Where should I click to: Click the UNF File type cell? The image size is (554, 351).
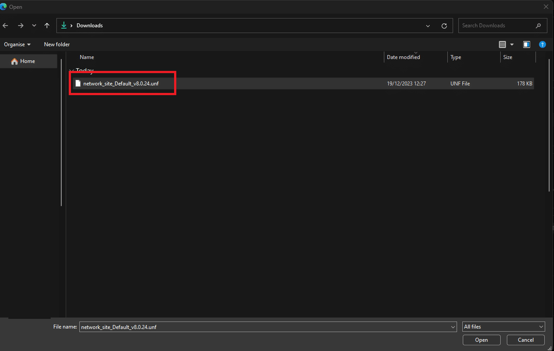click(x=460, y=84)
